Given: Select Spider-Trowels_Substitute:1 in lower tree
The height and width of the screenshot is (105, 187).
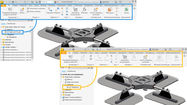Looking at the screenshot, I should pyautogui.click(x=73, y=97).
